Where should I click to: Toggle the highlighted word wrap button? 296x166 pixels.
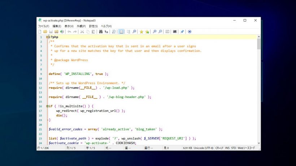pos(121,32)
